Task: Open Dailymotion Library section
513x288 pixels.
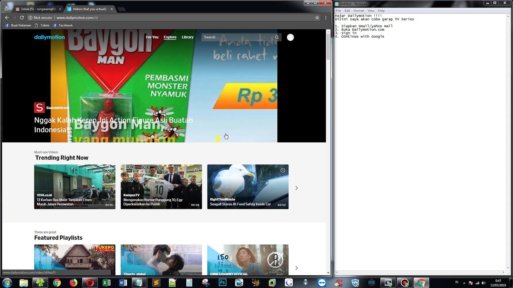Action: coord(188,37)
